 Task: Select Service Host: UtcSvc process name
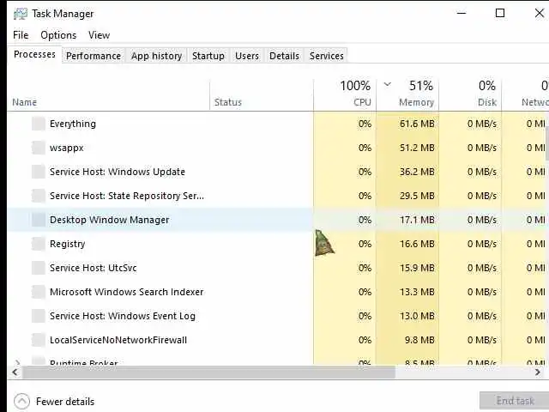94,268
